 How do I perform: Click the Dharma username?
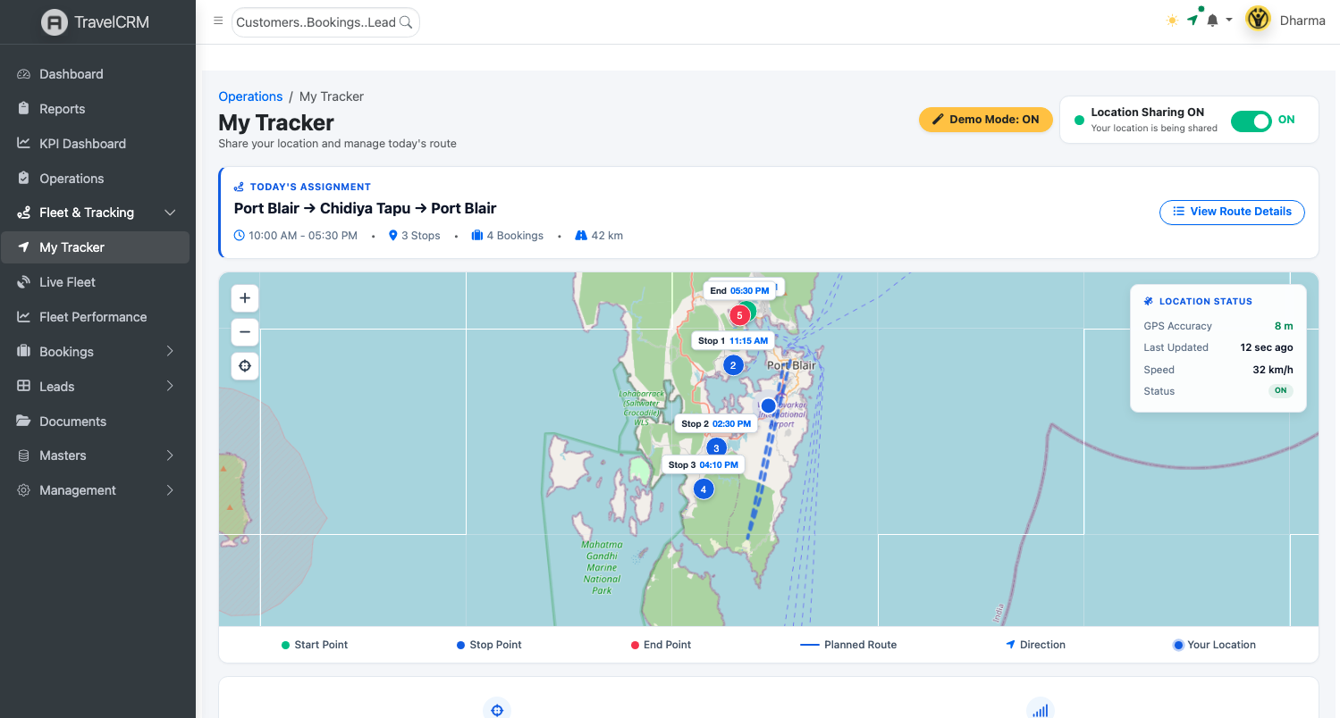pos(1302,21)
